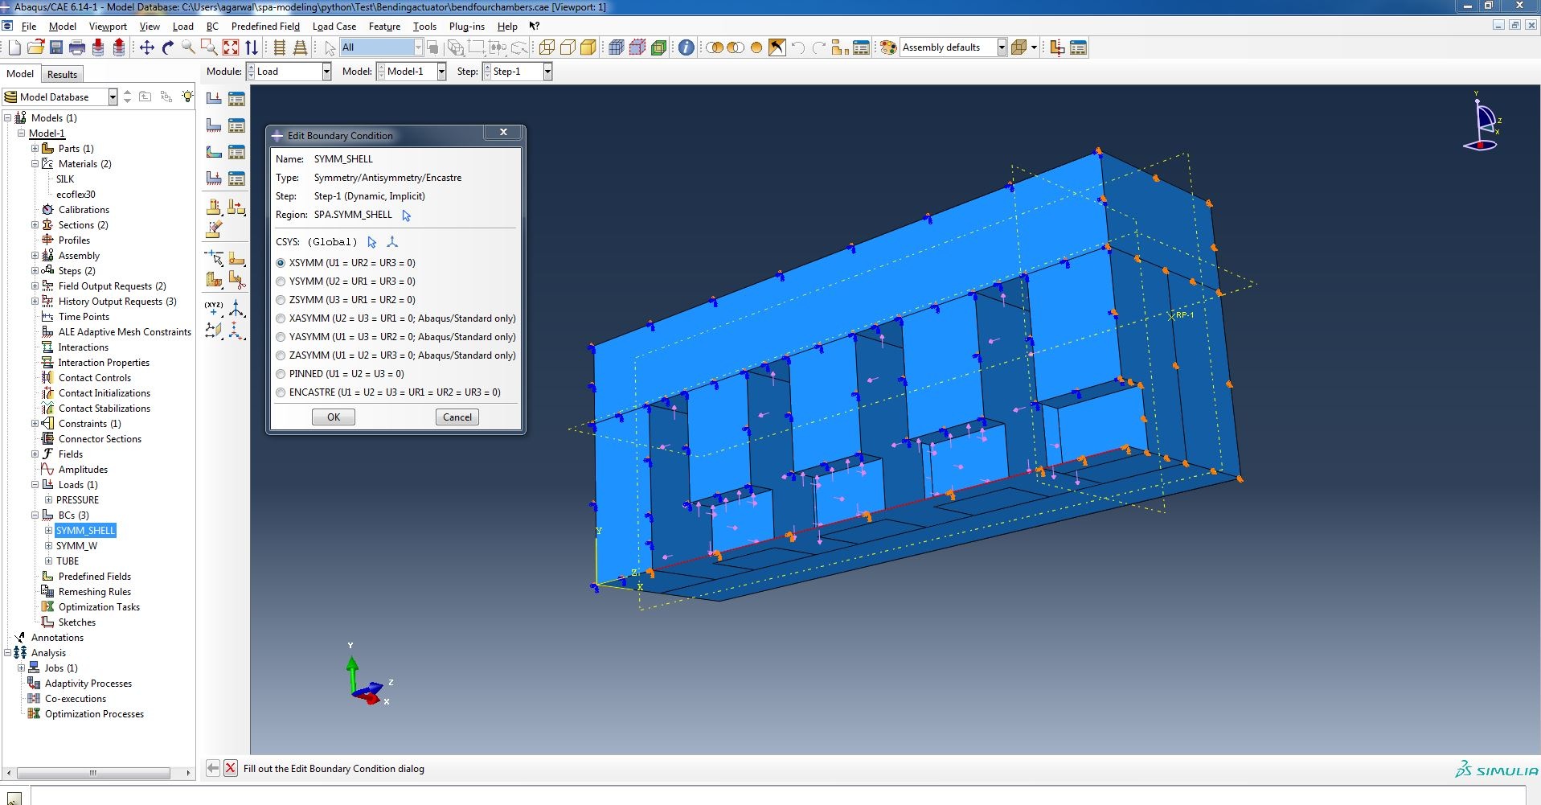The width and height of the screenshot is (1541, 805).
Task: Select the PINNED radio button
Action: pyautogui.click(x=281, y=374)
